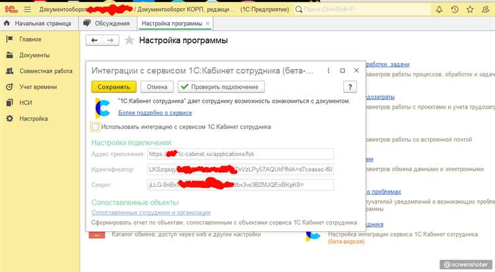Enable Использовать интеграцию с сервисом checkbox
This screenshot has width=495, height=272.
tap(95, 126)
